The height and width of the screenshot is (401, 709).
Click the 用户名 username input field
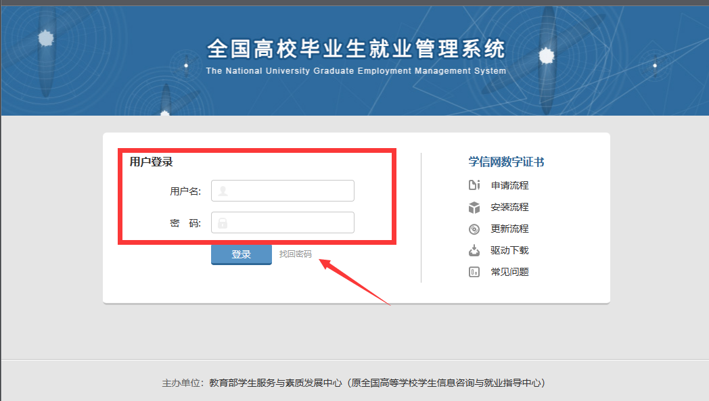coord(283,191)
